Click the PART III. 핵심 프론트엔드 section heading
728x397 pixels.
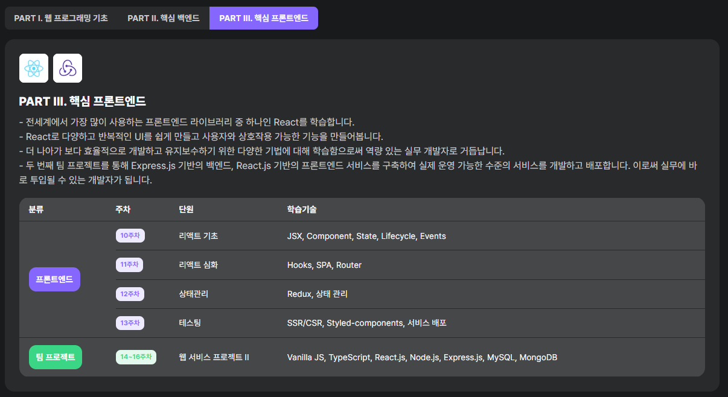pyautogui.click(x=82, y=101)
